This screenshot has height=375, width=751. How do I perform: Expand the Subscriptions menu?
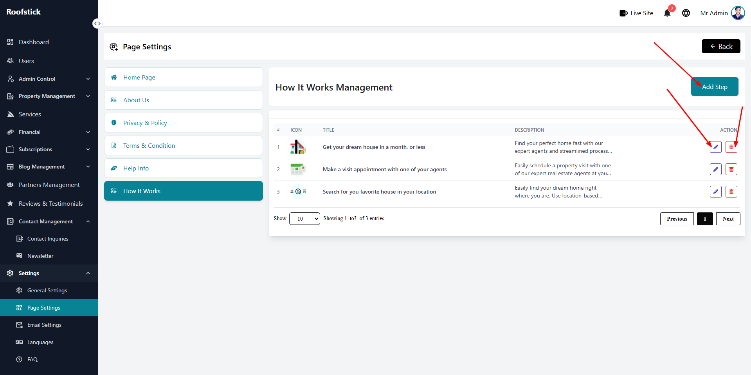click(x=49, y=149)
